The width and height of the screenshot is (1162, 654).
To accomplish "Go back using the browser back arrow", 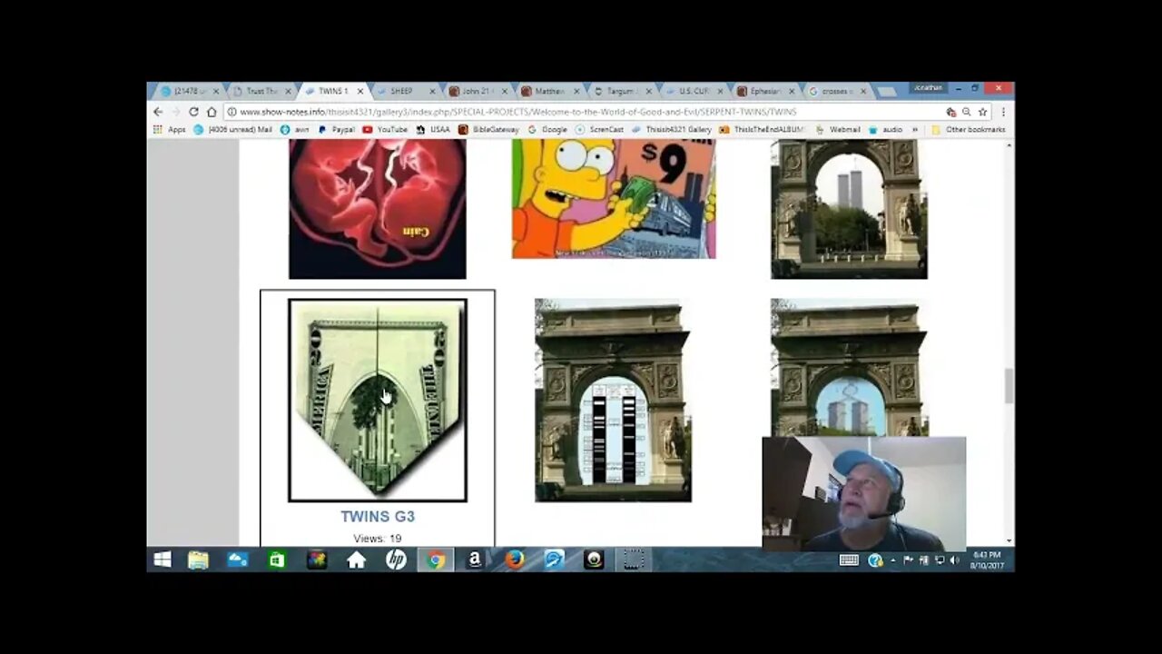I will pyautogui.click(x=158, y=112).
